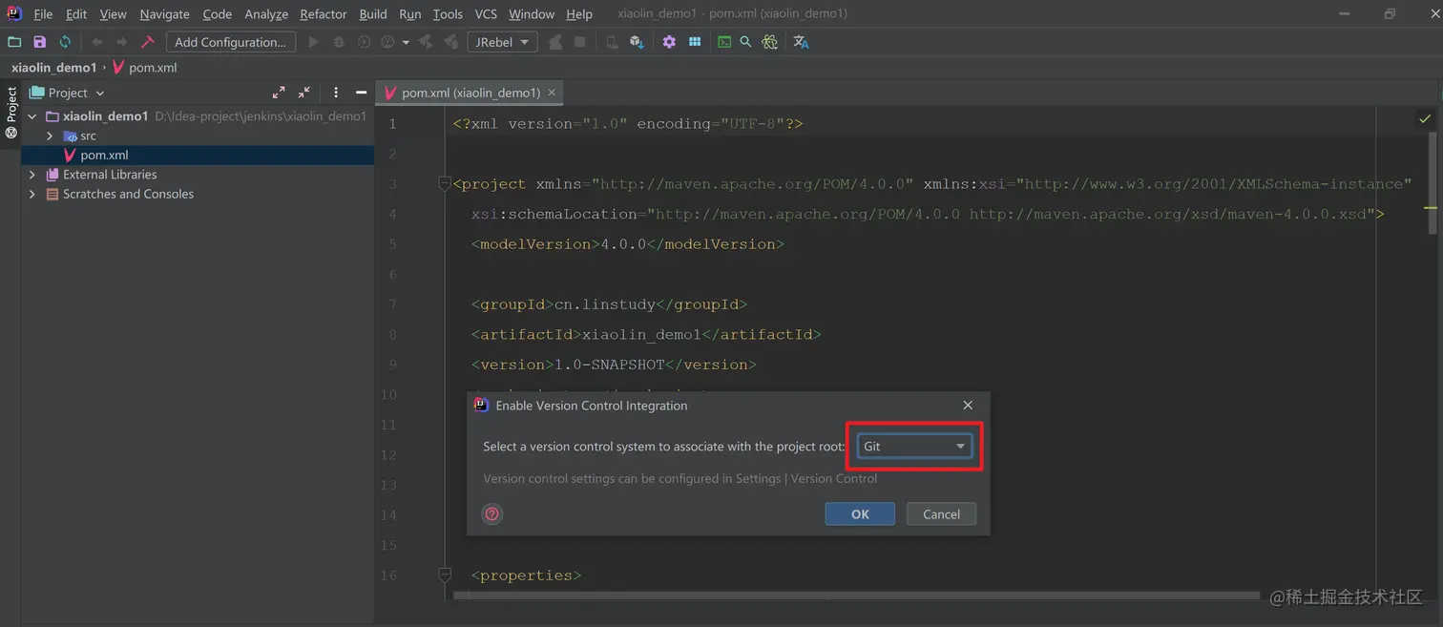
Task: Open Project panel options three-dot menu
Action: pos(336,93)
